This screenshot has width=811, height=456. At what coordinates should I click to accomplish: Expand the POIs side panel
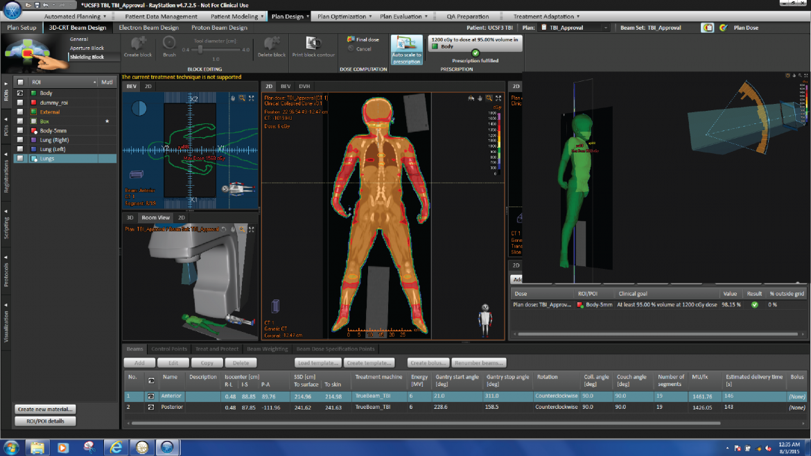pyautogui.click(x=6, y=128)
